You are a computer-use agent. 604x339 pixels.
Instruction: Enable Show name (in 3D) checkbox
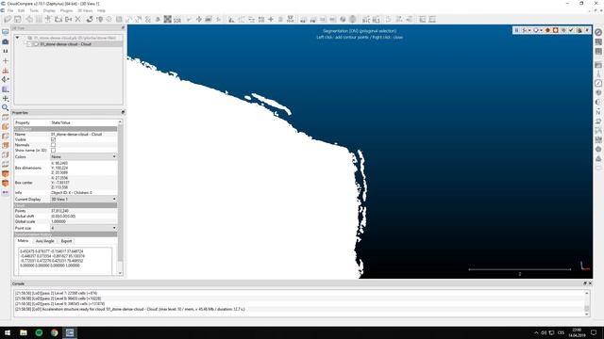coord(53,151)
